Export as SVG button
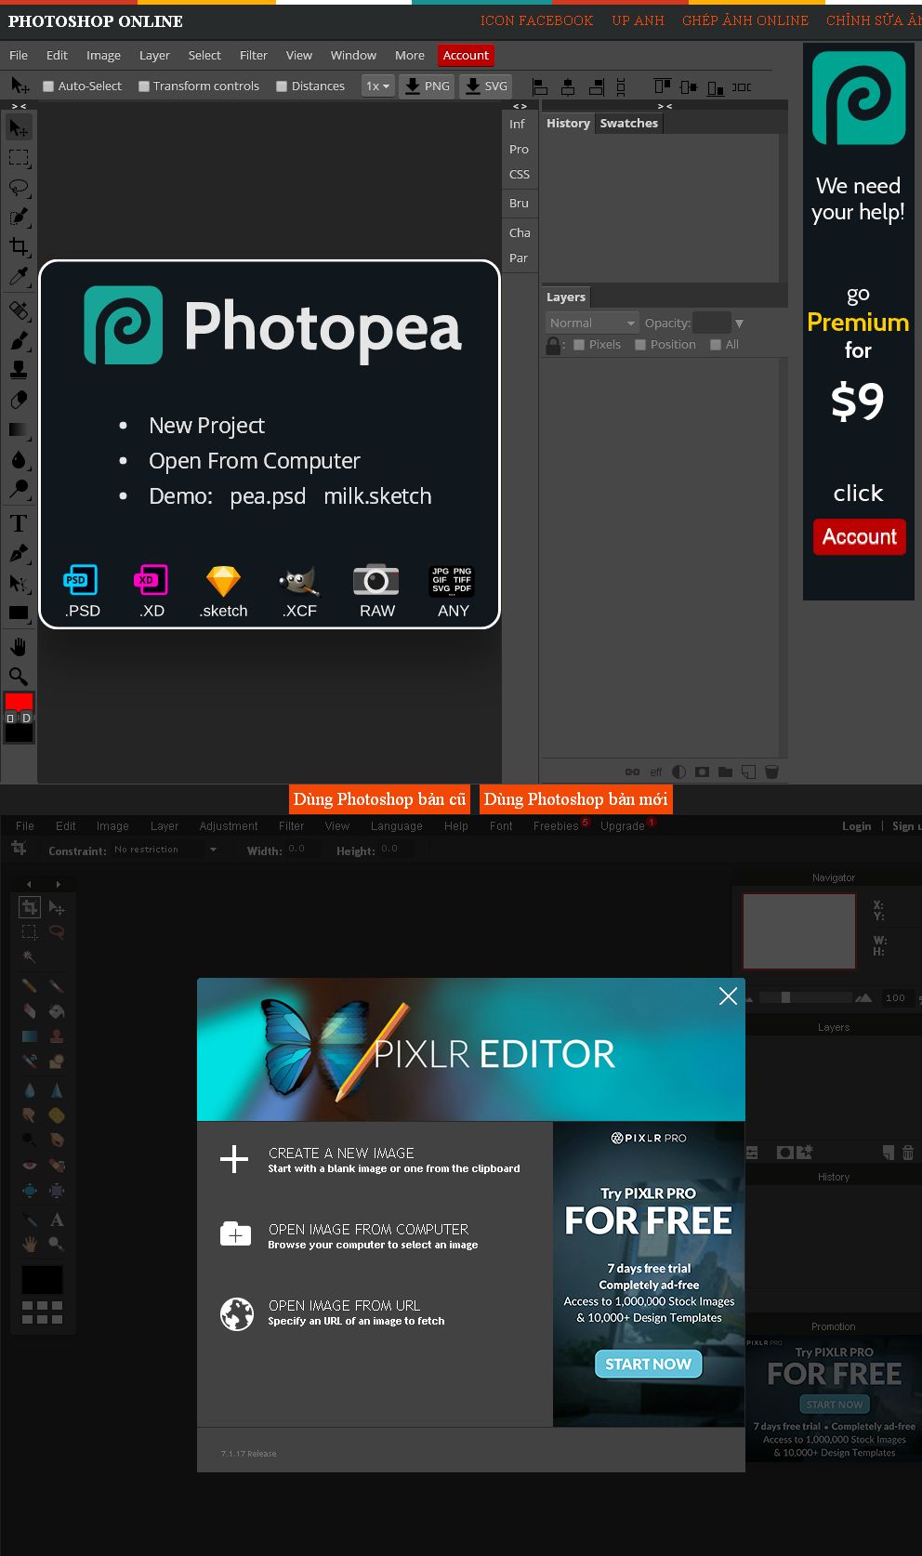This screenshot has height=1556, width=922. [x=486, y=86]
